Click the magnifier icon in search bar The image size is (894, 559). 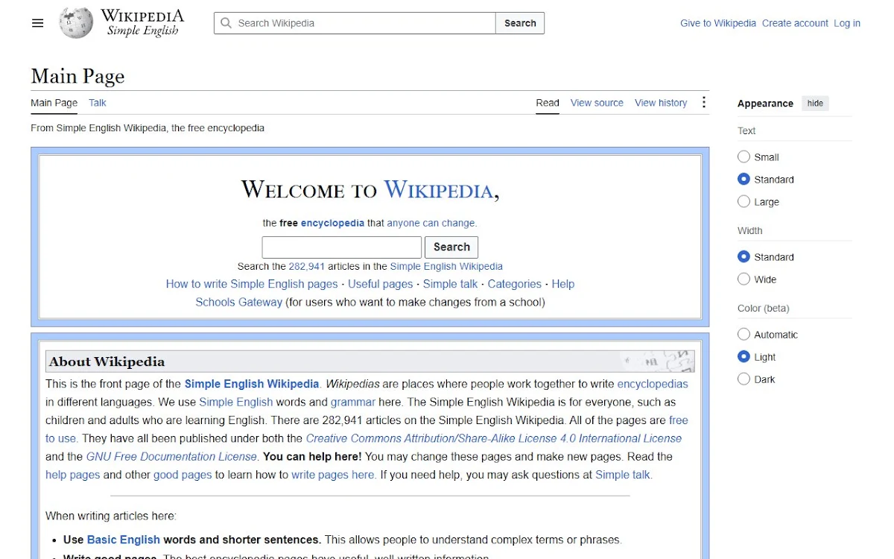226,23
